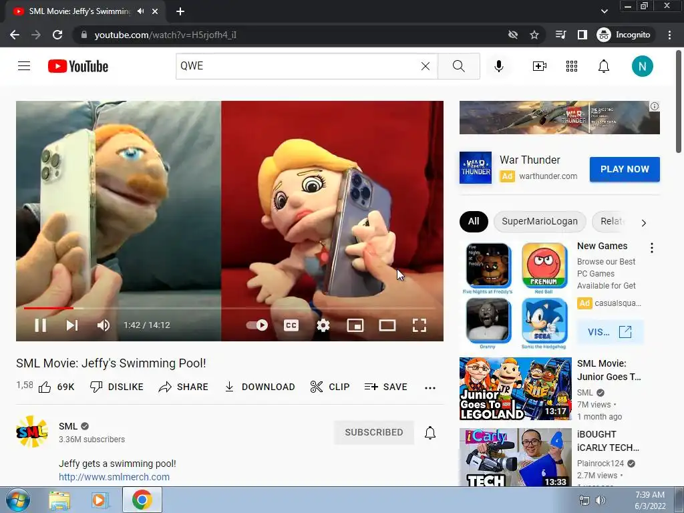
Task: Reload the page
Action: pos(57,35)
